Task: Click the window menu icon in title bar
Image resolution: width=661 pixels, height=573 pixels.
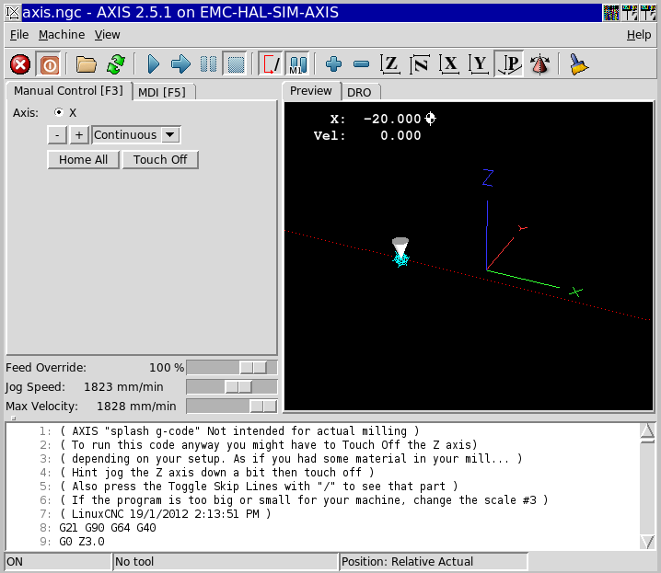Action: pyautogui.click(x=13, y=13)
